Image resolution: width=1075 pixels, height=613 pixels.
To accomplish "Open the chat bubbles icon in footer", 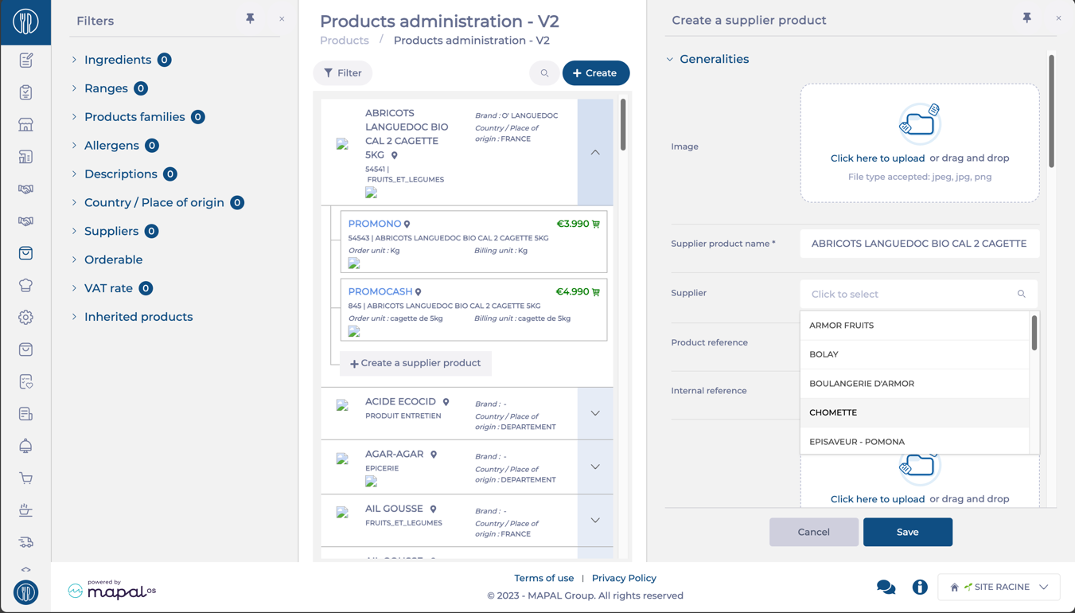I will point(886,588).
